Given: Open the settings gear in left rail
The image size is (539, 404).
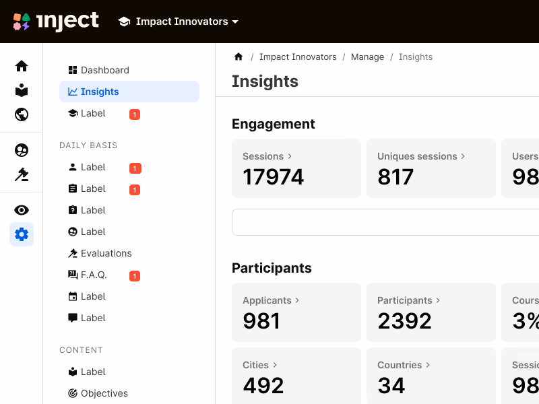Looking at the screenshot, I should pyautogui.click(x=22, y=234).
